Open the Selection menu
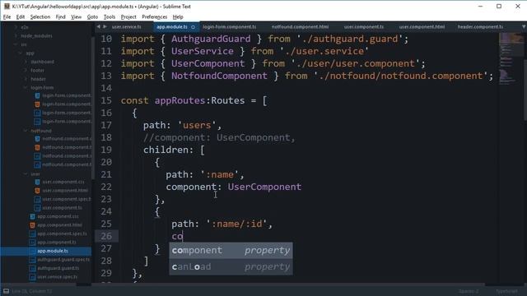This screenshot has height=296, width=527. click(40, 16)
